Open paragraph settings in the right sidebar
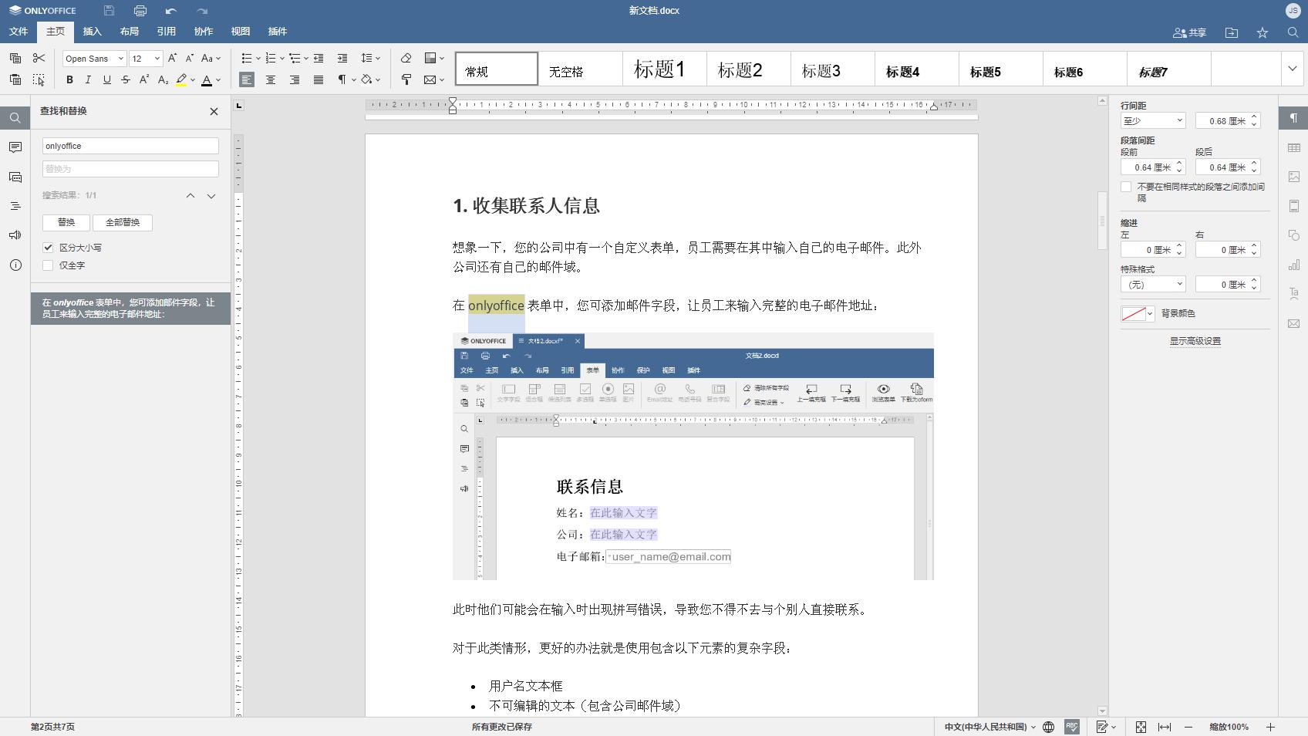 1294,117
